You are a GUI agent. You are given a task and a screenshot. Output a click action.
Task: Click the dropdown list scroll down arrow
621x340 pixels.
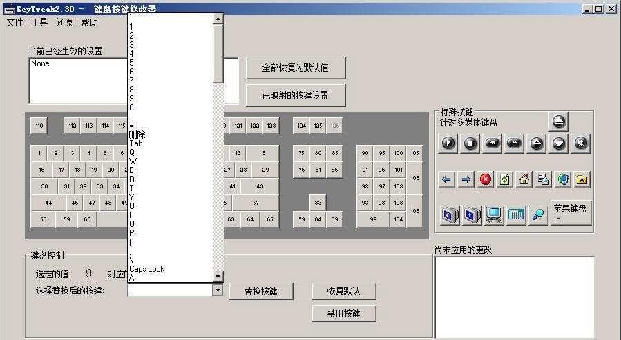coord(218,277)
